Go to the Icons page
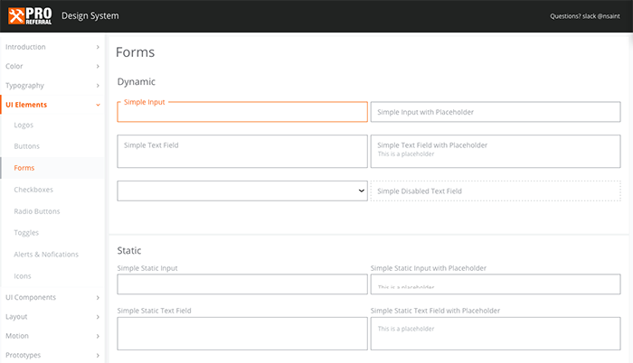Viewport: 633px width, 363px height. (23, 276)
